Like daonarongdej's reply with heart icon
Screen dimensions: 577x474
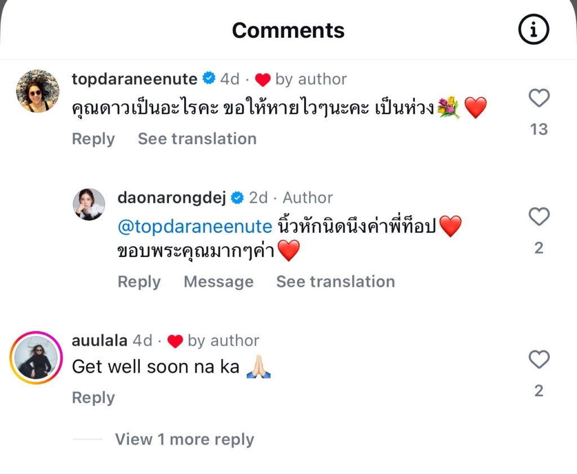[539, 217]
